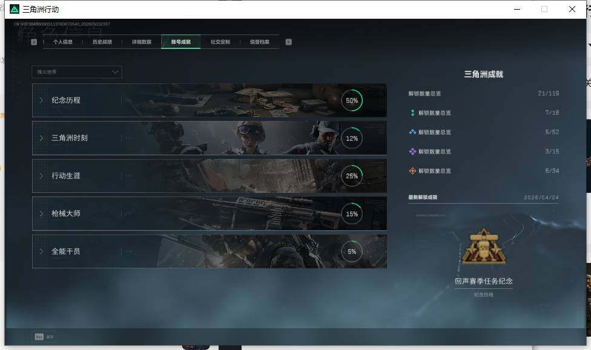Click the previous-tab key icon left of 个人信息

pyautogui.click(x=34, y=42)
